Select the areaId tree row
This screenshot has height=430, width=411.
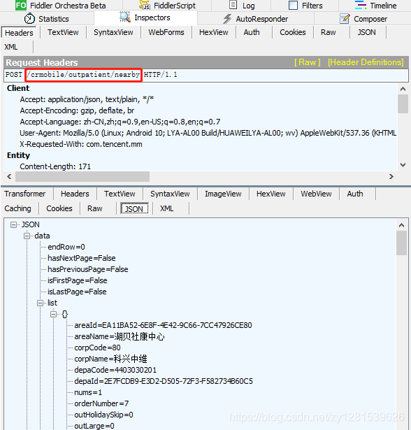[x=163, y=326]
